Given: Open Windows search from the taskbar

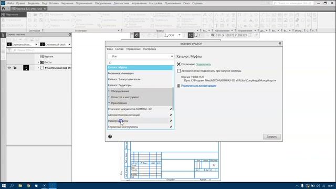Looking at the screenshot, I should pos(12,185).
